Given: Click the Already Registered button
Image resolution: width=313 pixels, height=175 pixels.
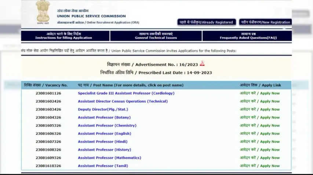Looking at the screenshot, I should (x=207, y=22).
